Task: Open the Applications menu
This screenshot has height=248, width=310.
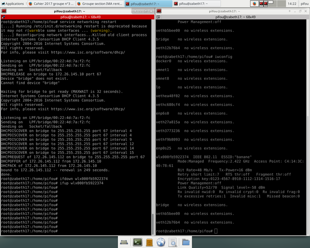Action: (x=12, y=3)
